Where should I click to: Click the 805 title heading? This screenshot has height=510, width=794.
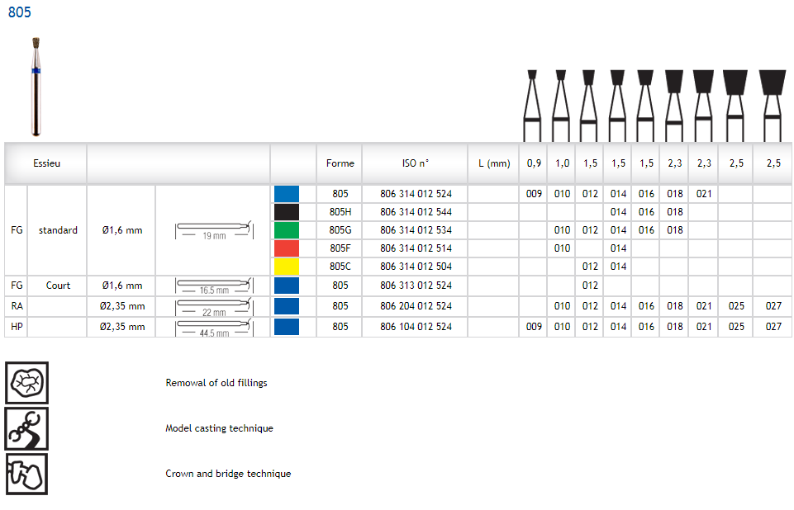point(20,12)
